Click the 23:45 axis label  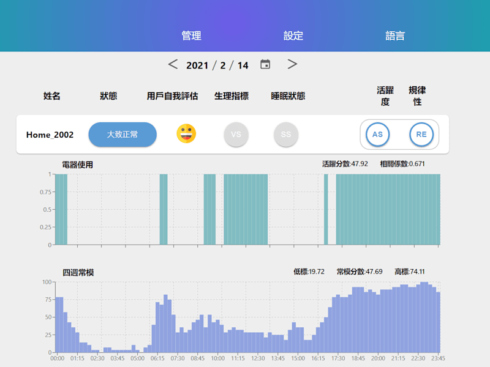click(x=438, y=358)
